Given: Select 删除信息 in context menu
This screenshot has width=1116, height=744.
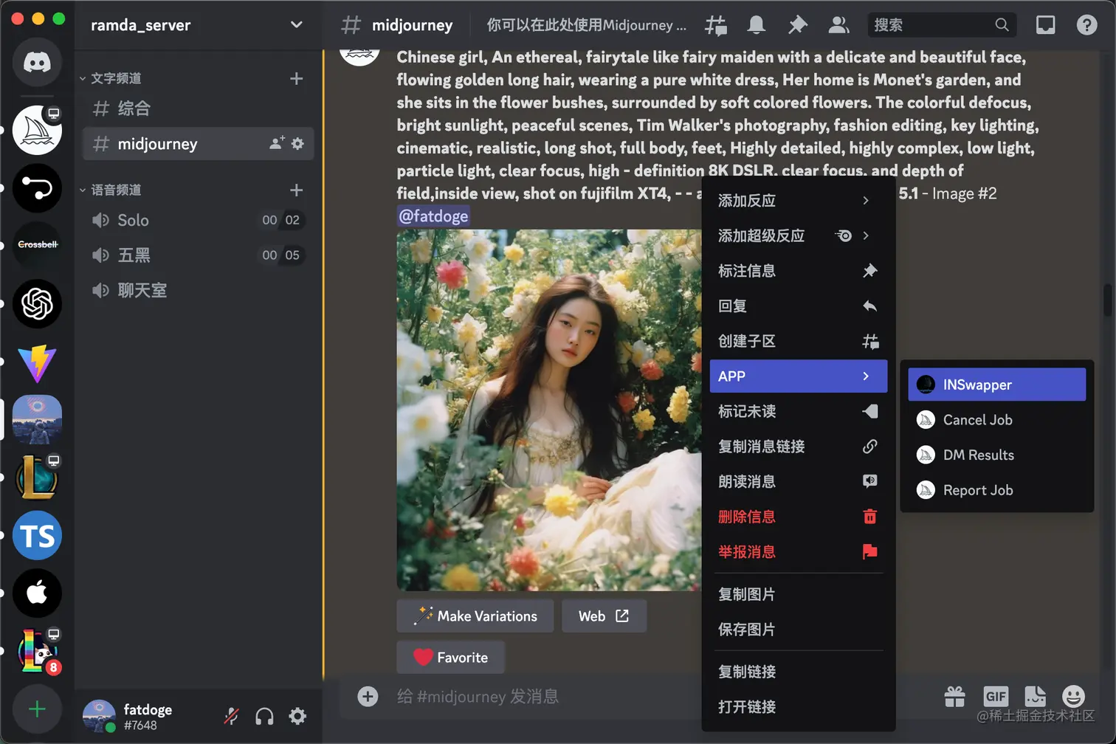Looking at the screenshot, I should (798, 517).
